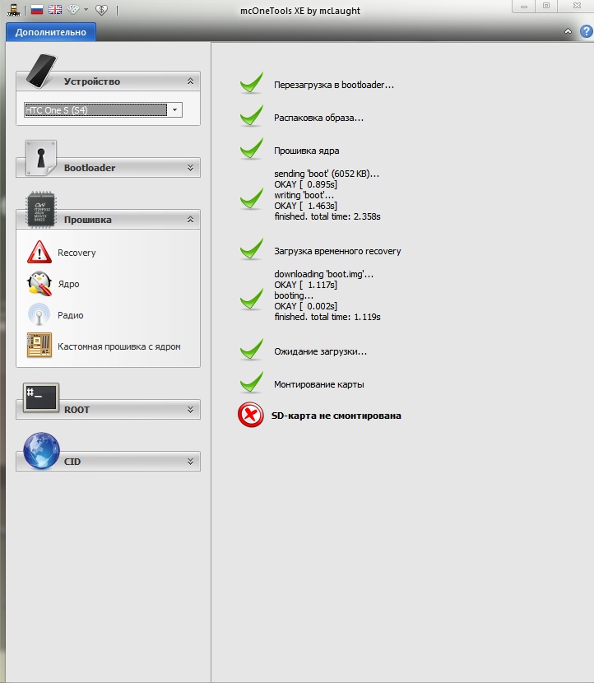Open the dropdown arrow next to theme icon
This screenshot has height=683, width=594.
pos(86,10)
